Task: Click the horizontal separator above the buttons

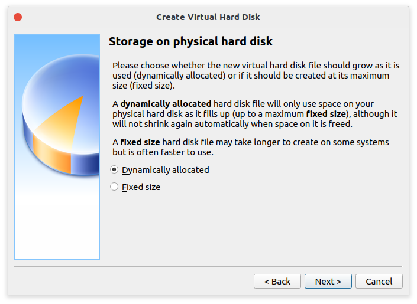Action: (208, 266)
